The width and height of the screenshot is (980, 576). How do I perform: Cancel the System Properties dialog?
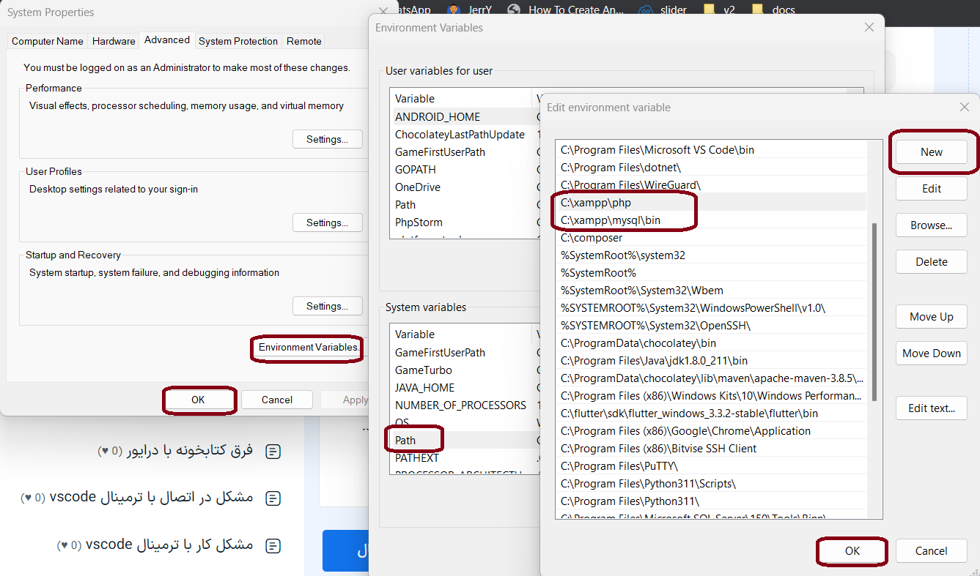[277, 400]
